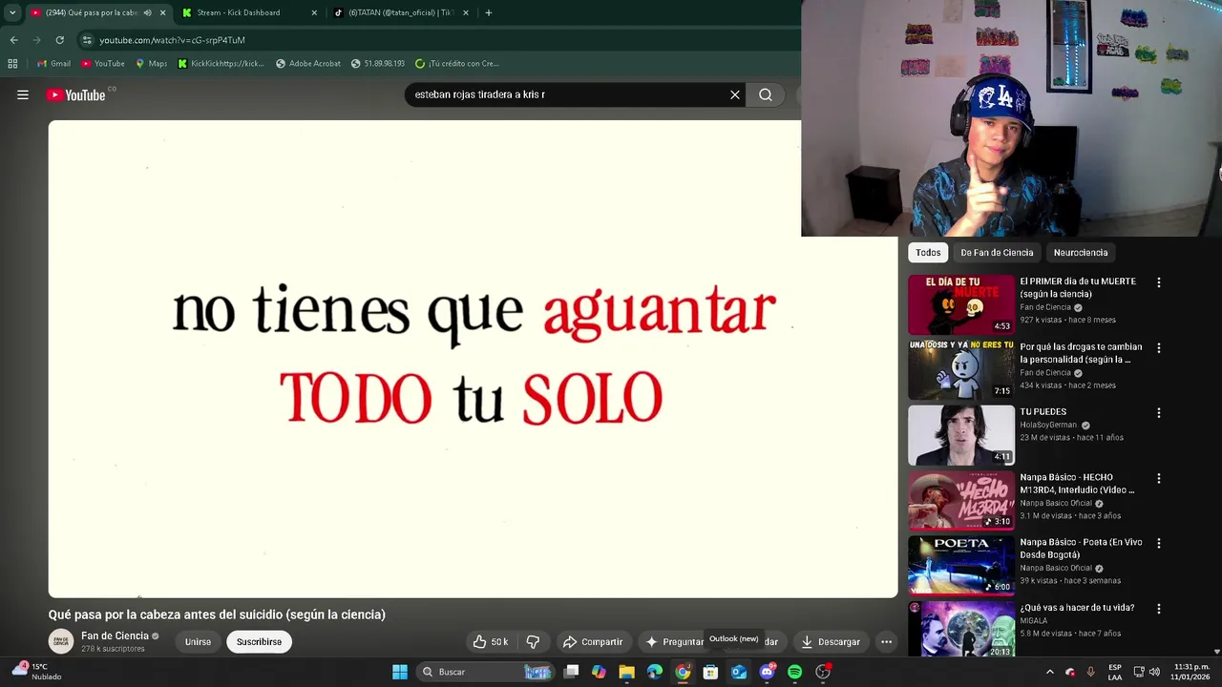This screenshot has width=1222, height=687.
Task: Open the Fan de Ciencia channel avatar
Action: (61, 641)
